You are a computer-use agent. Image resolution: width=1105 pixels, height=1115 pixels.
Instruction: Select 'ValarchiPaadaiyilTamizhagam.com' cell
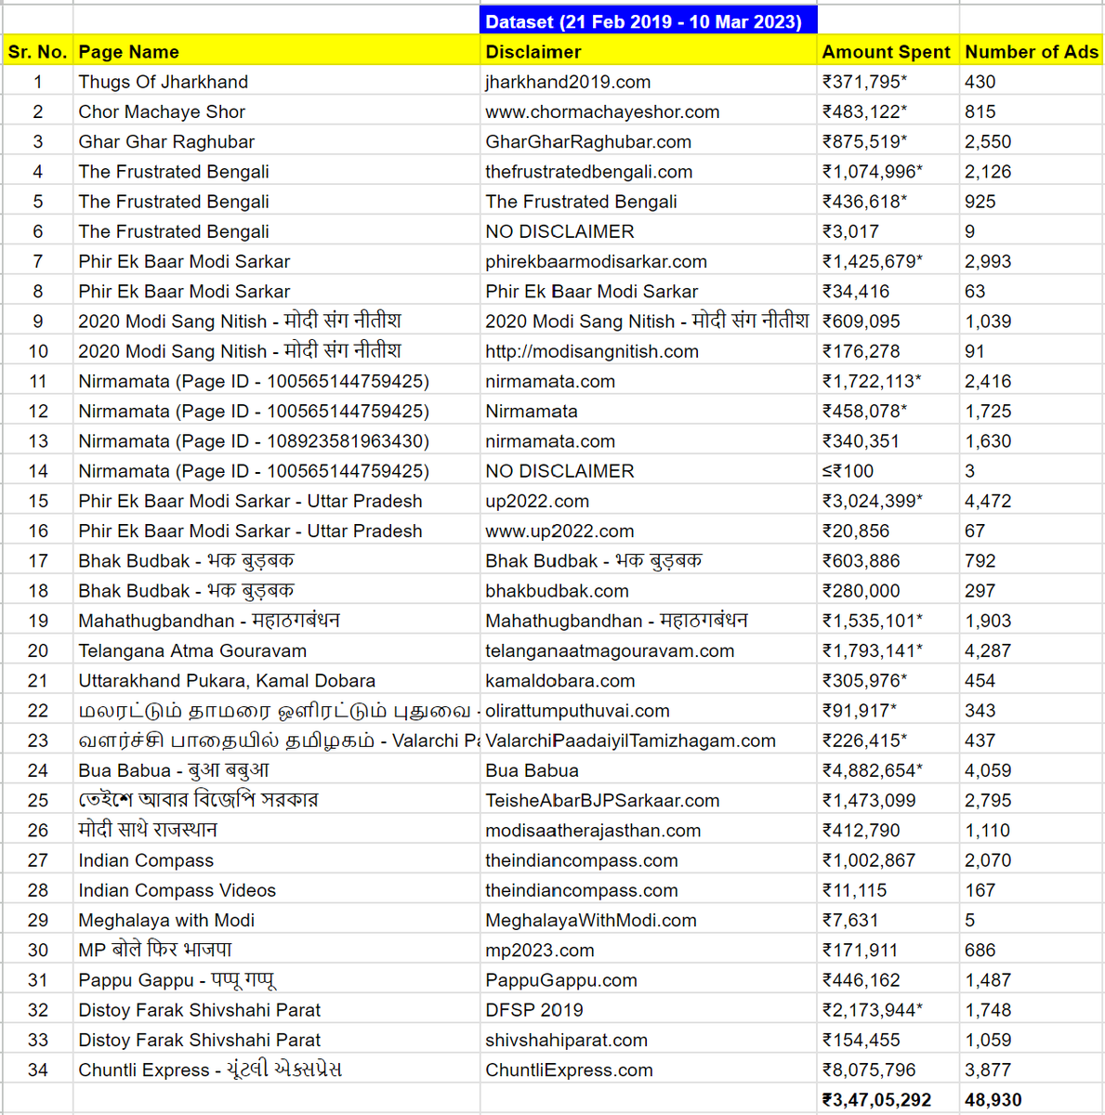coord(649,741)
